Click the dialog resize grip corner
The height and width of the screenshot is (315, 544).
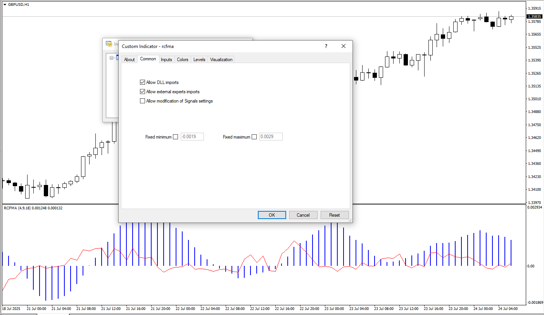[x=350, y=220]
